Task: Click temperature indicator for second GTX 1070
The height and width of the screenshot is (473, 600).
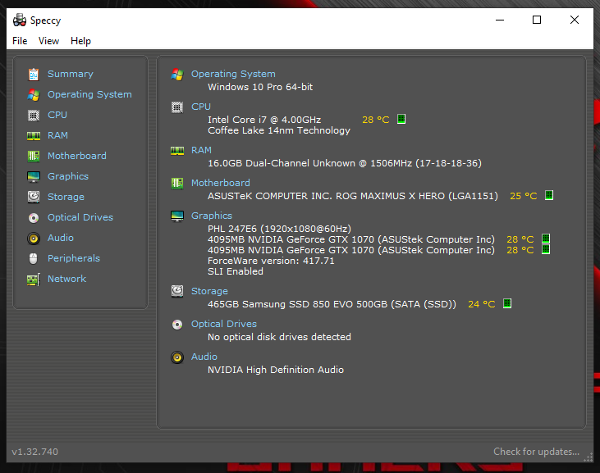Action: (546, 249)
